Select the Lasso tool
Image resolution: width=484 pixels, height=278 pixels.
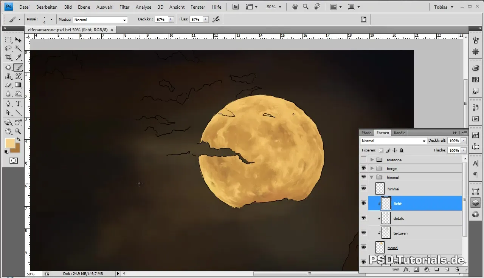[8, 48]
